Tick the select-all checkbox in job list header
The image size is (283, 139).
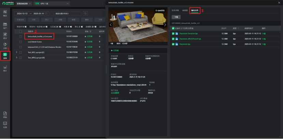pos(20,31)
